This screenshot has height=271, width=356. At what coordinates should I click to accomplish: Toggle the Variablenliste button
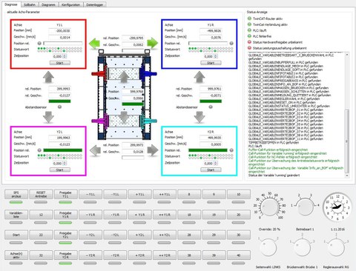tap(16, 215)
